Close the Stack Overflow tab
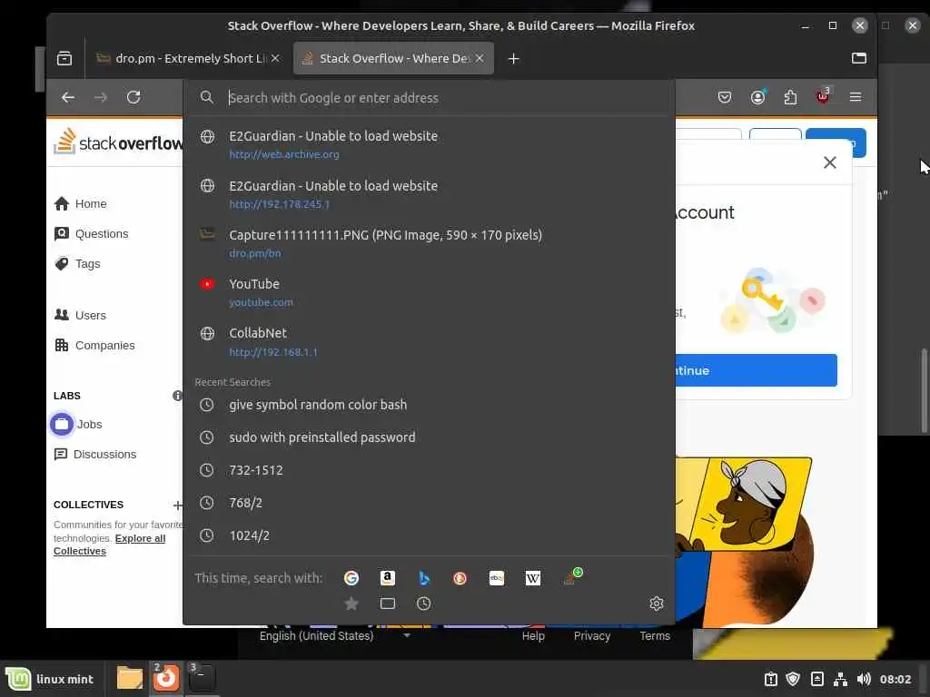Image resolution: width=930 pixels, height=697 pixels. 480,58
